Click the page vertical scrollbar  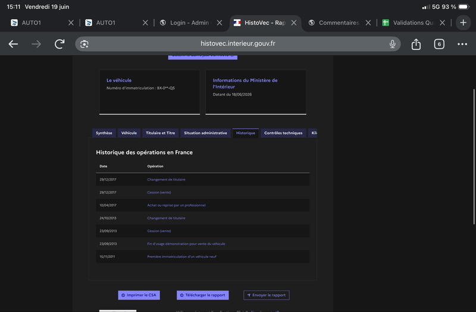click(474, 156)
